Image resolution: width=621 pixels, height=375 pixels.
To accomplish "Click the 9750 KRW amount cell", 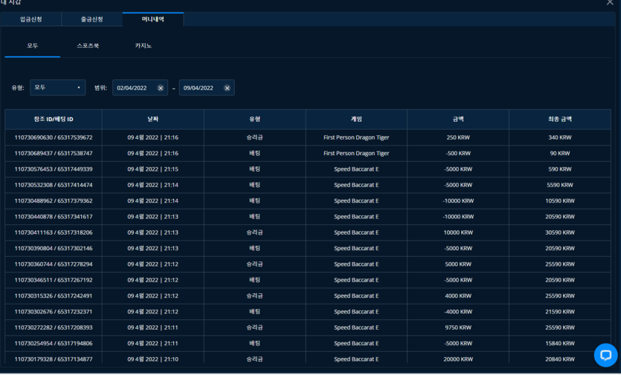I will click(458, 327).
